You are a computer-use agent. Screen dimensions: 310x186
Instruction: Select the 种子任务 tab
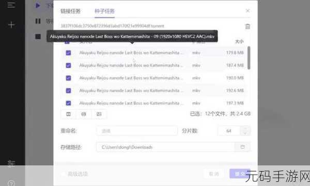104,11
